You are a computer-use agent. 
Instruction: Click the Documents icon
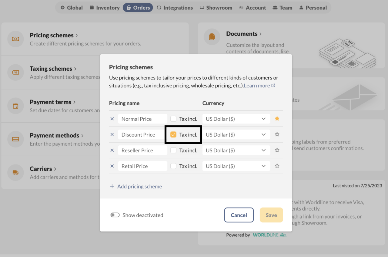coord(212,37)
